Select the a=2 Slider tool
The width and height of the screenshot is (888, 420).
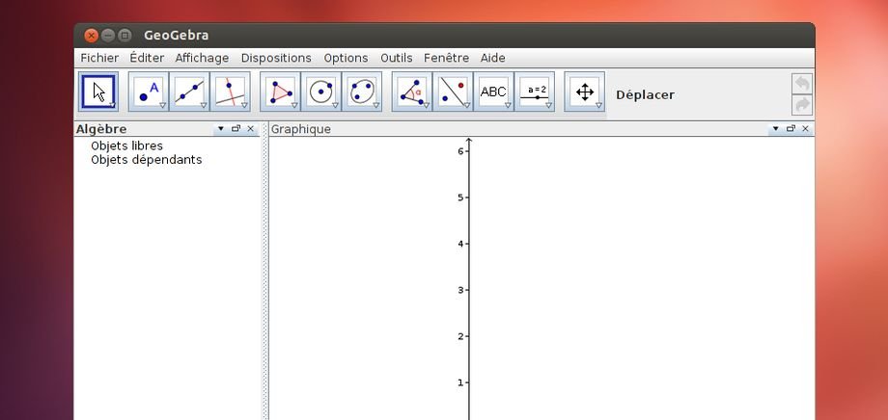(534, 92)
